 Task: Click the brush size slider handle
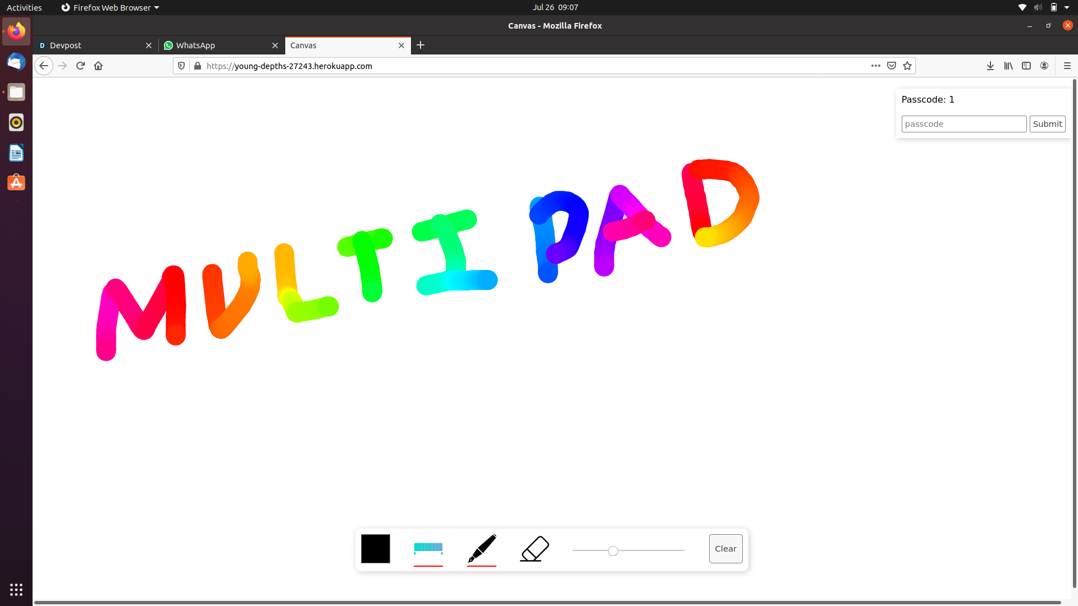[613, 551]
